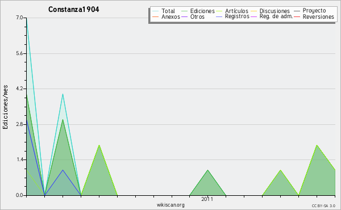
Task: Select the Registros legend entry
Action: click(x=237, y=16)
